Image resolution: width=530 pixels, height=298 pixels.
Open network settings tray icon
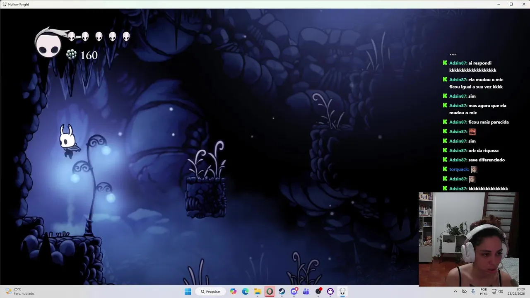coord(494,291)
